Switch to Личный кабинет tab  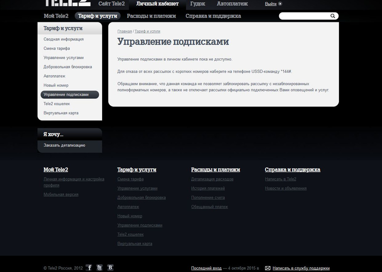pyautogui.click(x=158, y=4)
